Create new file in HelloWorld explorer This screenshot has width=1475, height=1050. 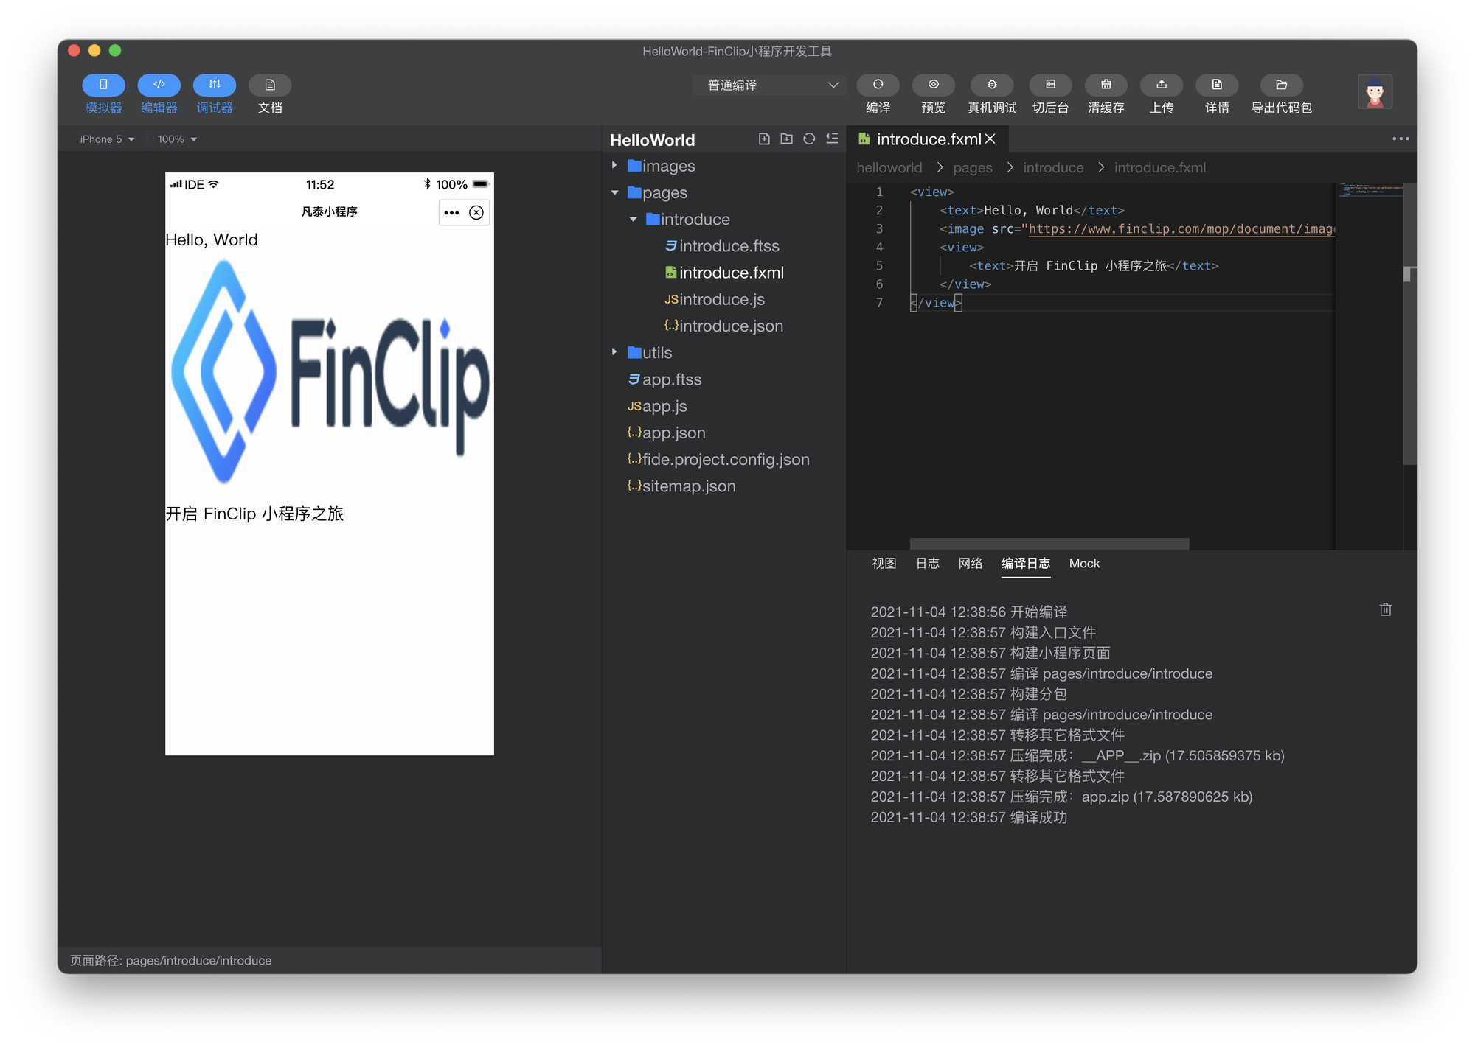click(x=764, y=139)
